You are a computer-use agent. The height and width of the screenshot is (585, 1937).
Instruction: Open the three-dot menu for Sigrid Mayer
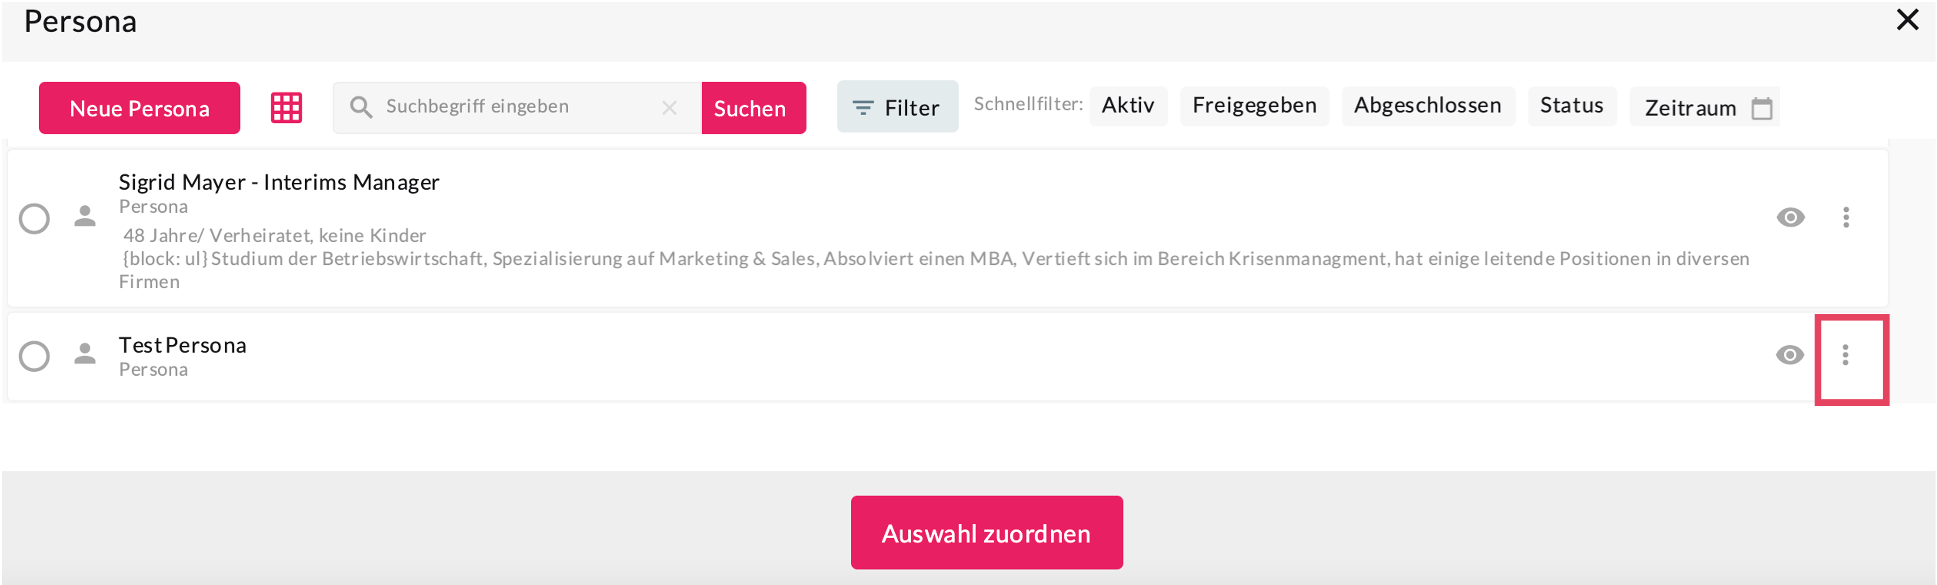click(1846, 217)
